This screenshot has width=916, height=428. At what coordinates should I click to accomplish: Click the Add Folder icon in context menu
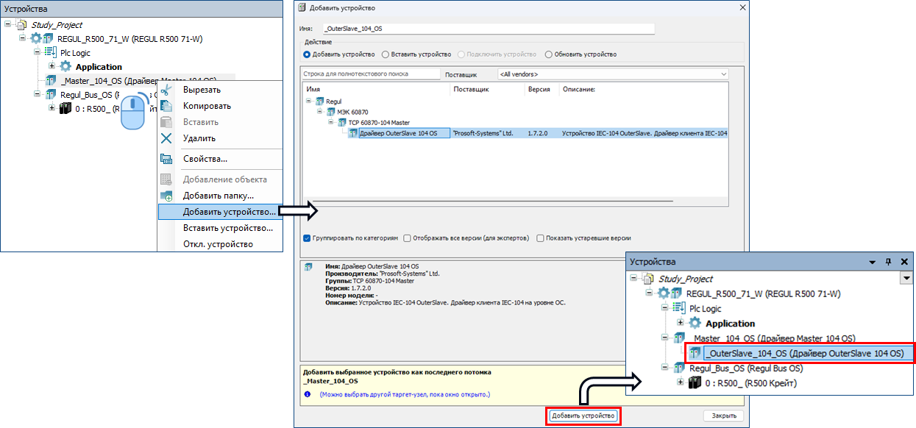tap(166, 196)
